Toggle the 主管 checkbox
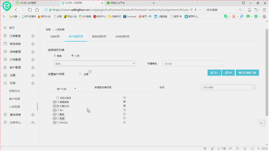Screen dimensions: 269x151 pyautogui.click(x=80, y=74)
